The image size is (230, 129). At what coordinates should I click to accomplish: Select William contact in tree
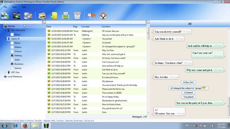click(18, 47)
